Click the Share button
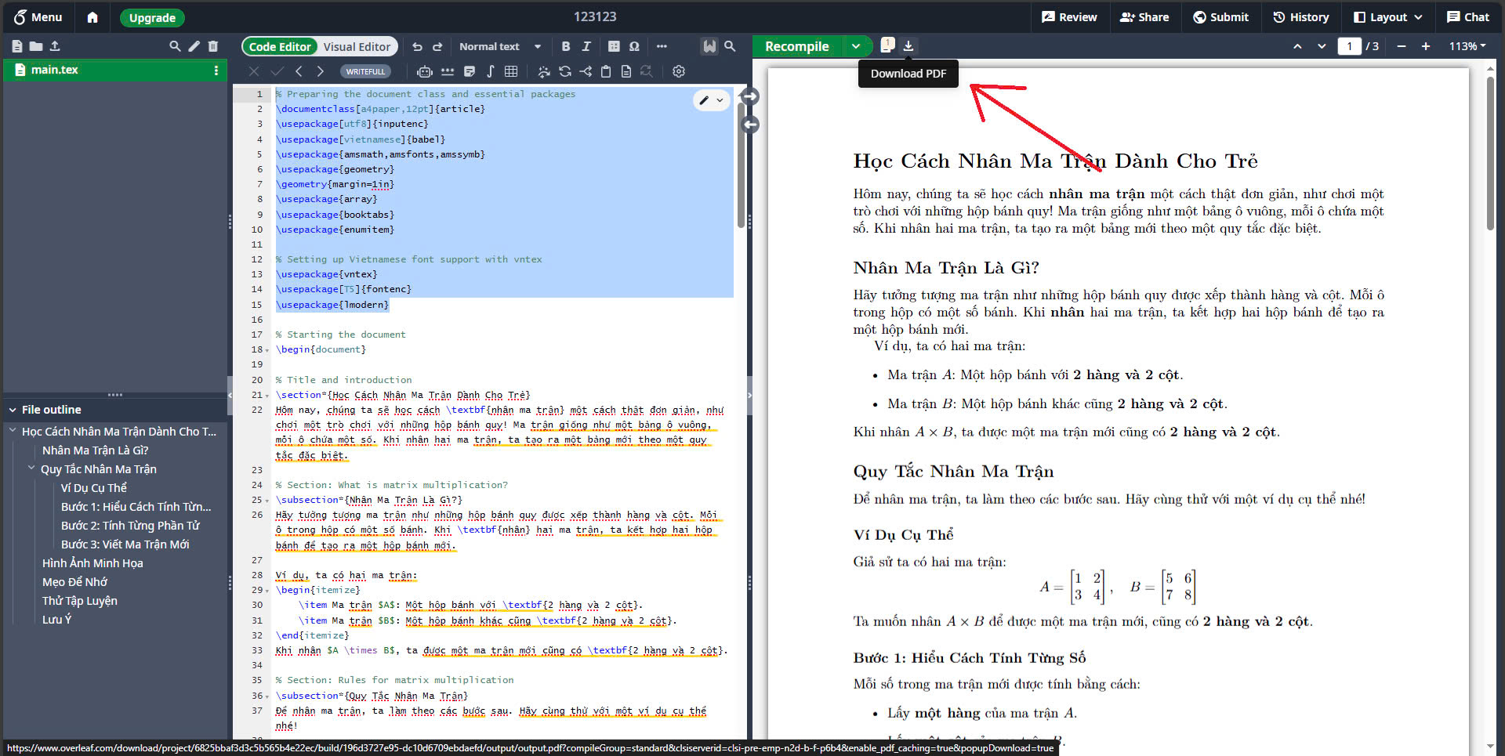This screenshot has width=1505, height=756. coord(1144,17)
